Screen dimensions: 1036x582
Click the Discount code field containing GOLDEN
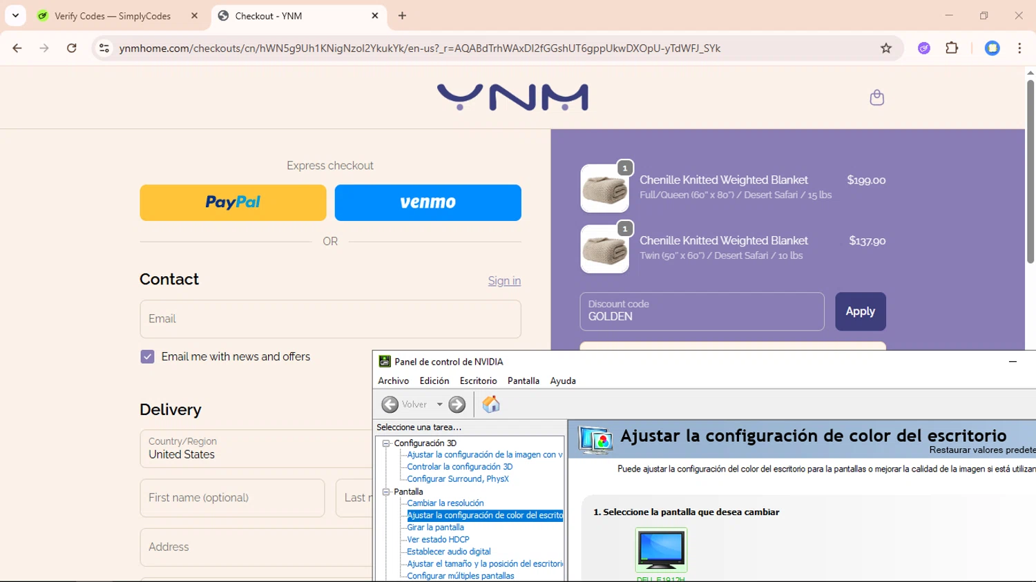pyautogui.click(x=702, y=311)
